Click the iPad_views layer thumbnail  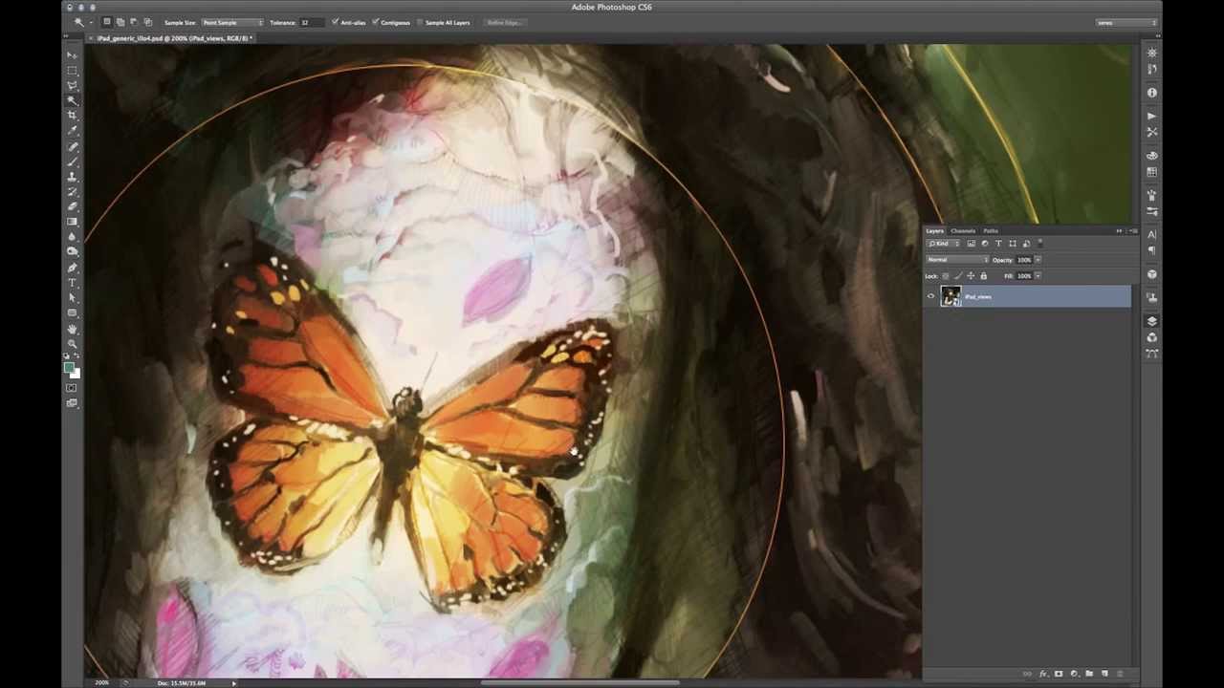point(951,296)
